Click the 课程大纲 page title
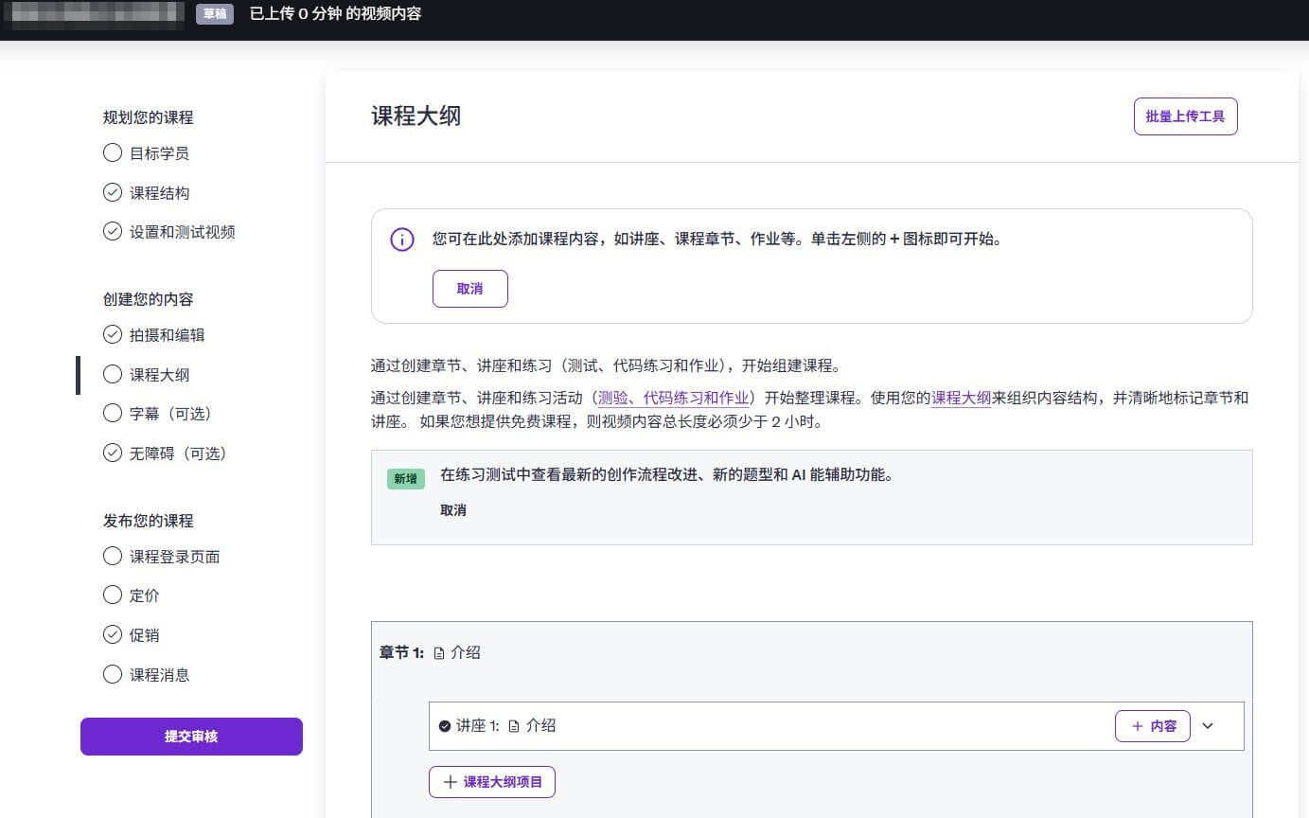The height and width of the screenshot is (818, 1309). pyautogui.click(x=416, y=116)
